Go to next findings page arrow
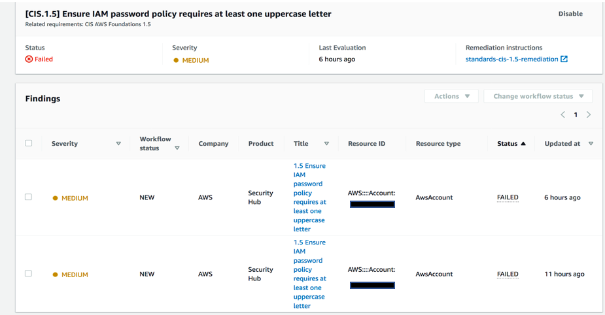The height and width of the screenshot is (315, 605). (x=589, y=115)
